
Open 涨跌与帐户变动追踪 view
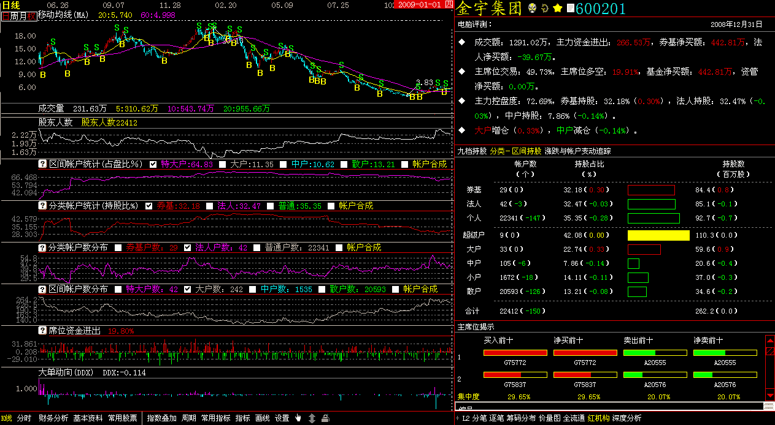577,151
